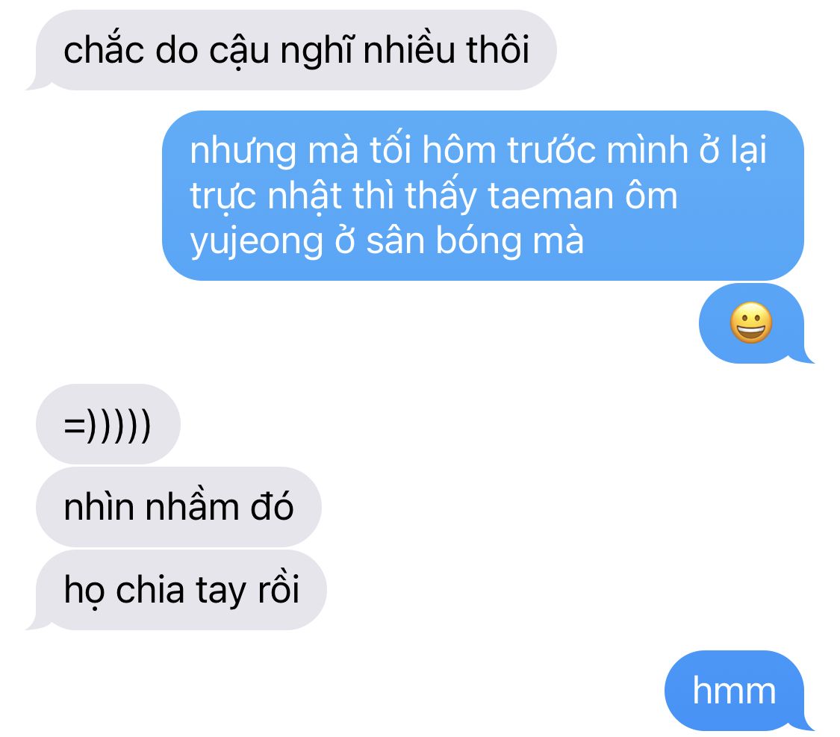Image resolution: width=840 pixels, height=737 pixels.
Task: Tap the long blue message about taeman
Action: (482, 196)
